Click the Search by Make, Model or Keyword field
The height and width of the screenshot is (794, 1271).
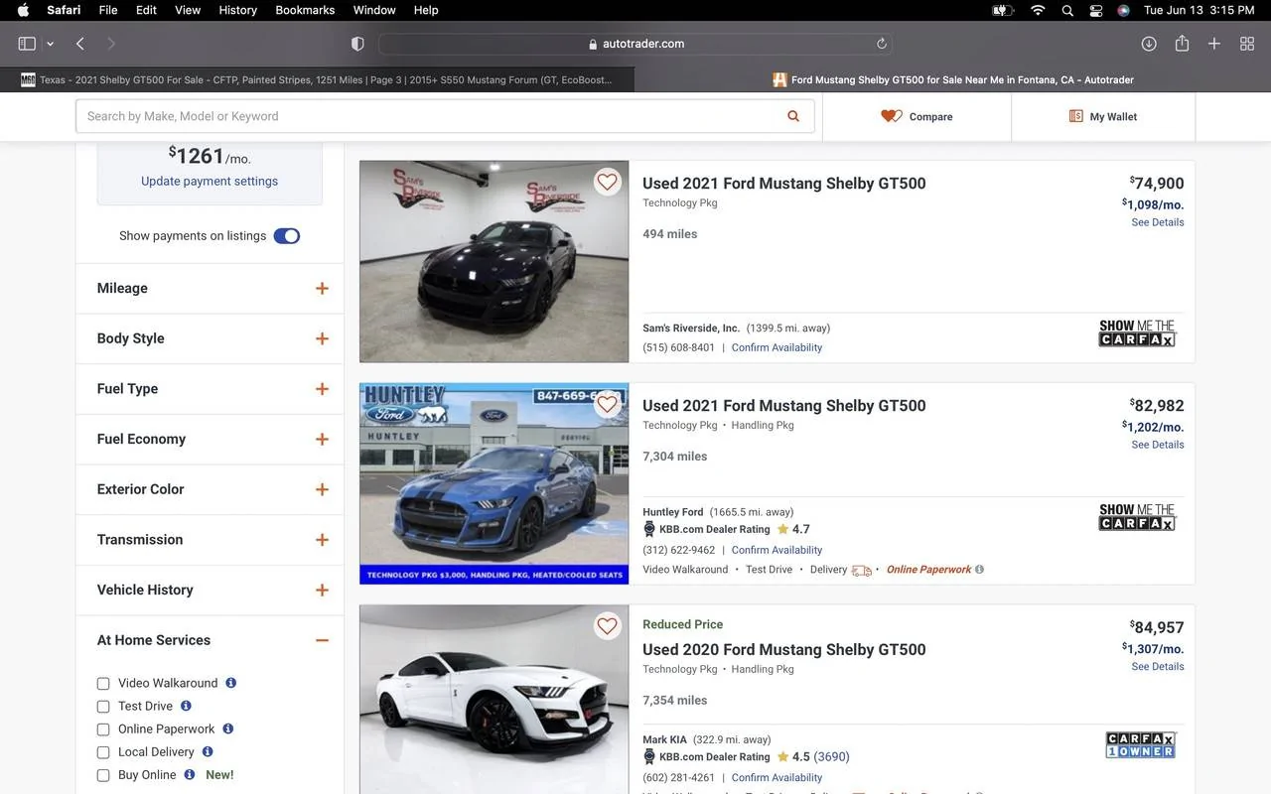445,116
